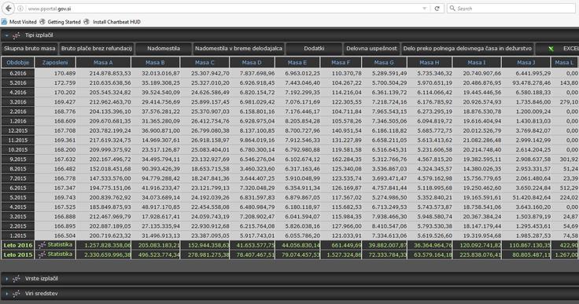Select the 12.2015 period row label
The height and width of the screenshot is (304, 579).
(x=18, y=130)
